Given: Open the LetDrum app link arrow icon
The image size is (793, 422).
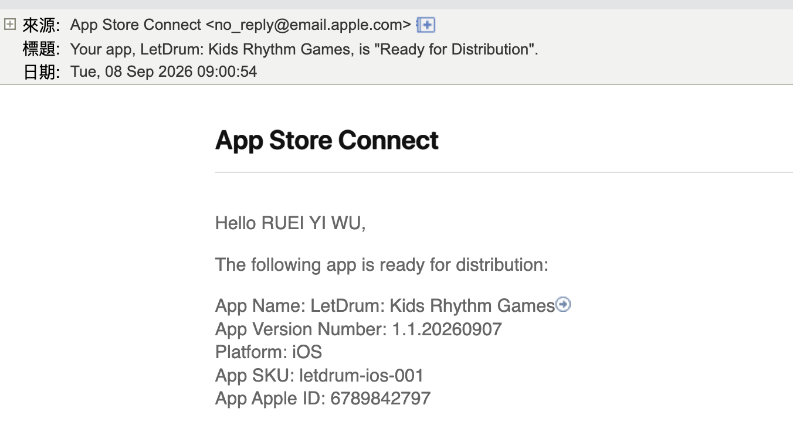Looking at the screenshot, I should click(563, 304).
